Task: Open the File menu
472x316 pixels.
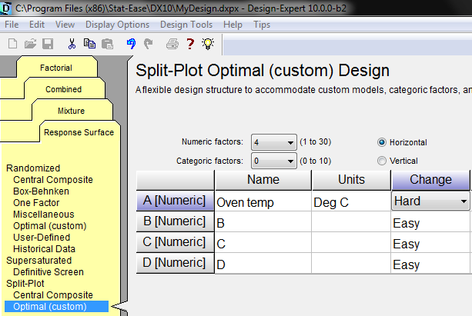Action: click(x=12, y=25)
